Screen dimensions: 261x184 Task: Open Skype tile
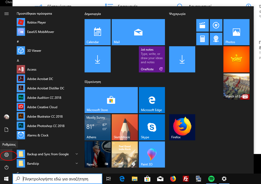tap(152, 127)
